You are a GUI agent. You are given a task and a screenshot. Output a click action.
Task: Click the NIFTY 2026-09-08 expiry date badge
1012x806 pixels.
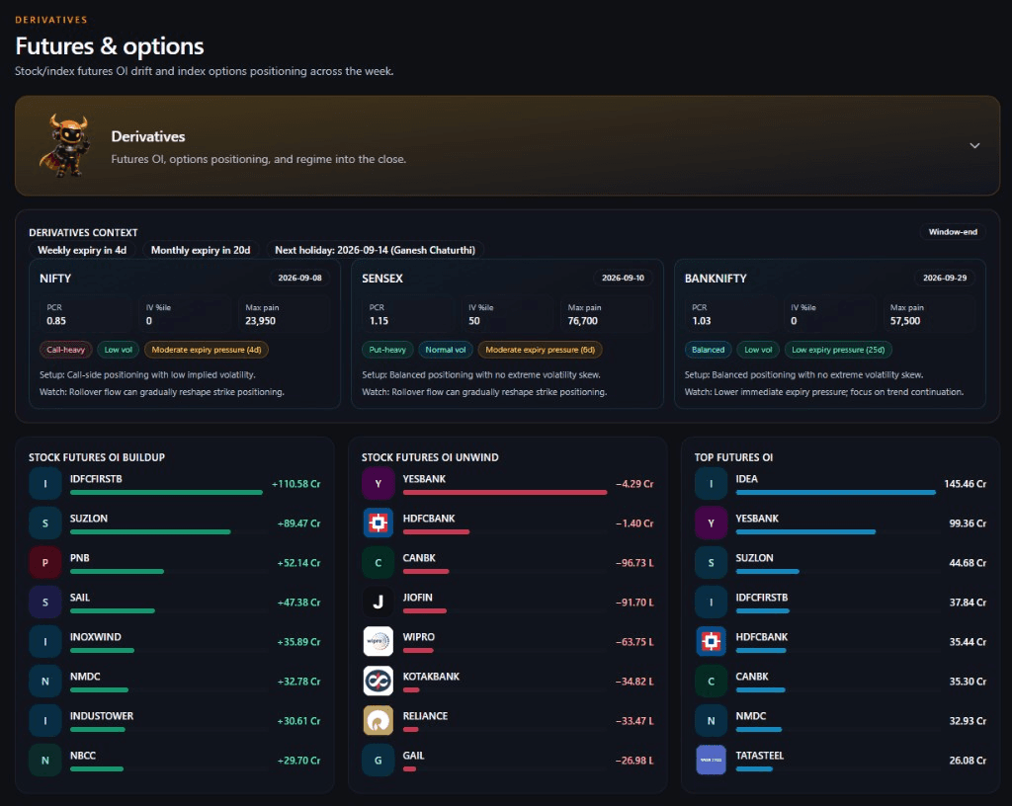click(299, 278)
